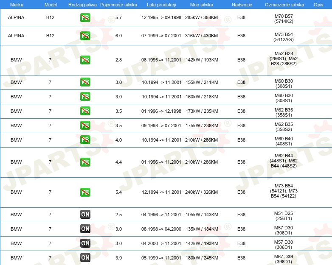The height and width of the screenshot is (265, 332).
Task: Click BMW in the 2.8 engine row
Action: tap(16, 60)
